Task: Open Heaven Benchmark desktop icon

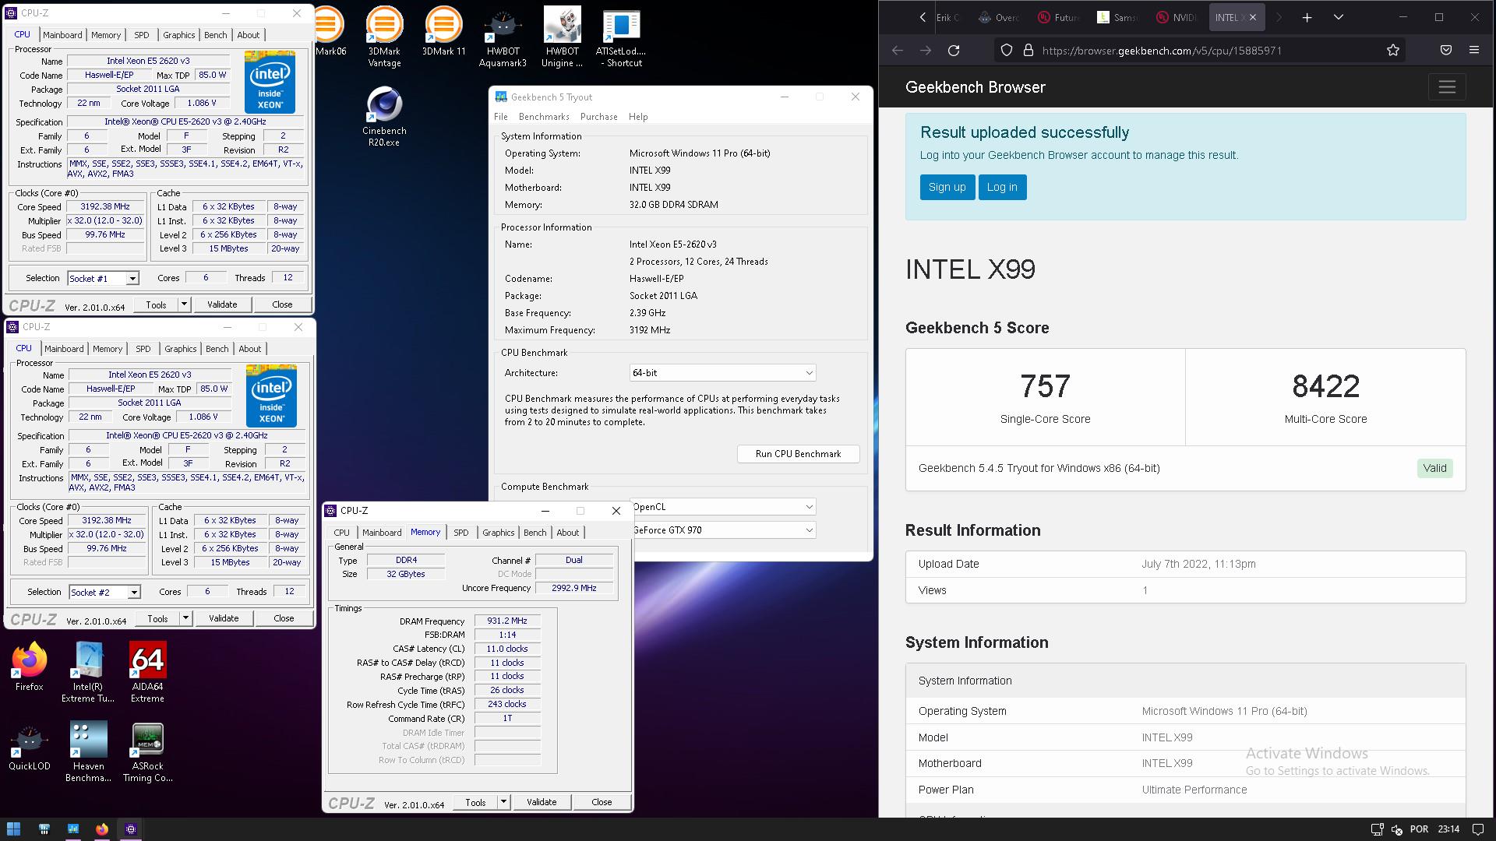Action: pyautogui.click(x=88, y=752)
